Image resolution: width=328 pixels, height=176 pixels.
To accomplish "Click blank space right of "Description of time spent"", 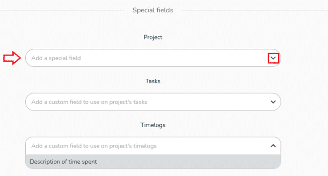I will tap(188, 162).
